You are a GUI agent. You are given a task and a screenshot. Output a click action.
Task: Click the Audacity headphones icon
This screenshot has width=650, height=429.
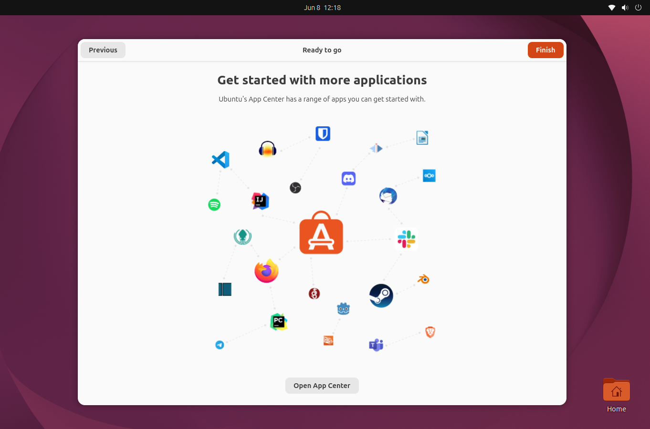[268, 149]
